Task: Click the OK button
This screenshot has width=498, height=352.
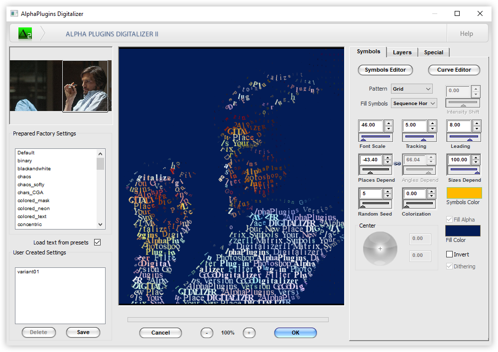Action: click(295, 333)
